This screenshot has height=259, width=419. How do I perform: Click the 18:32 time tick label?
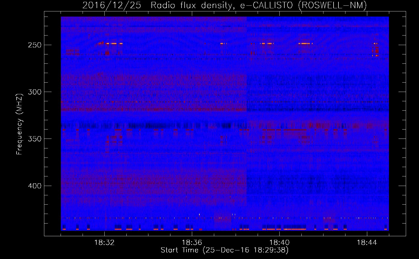tap(104, 243)
